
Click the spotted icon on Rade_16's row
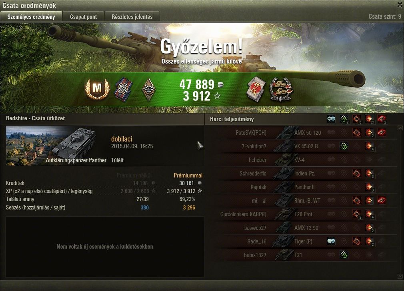331,241
